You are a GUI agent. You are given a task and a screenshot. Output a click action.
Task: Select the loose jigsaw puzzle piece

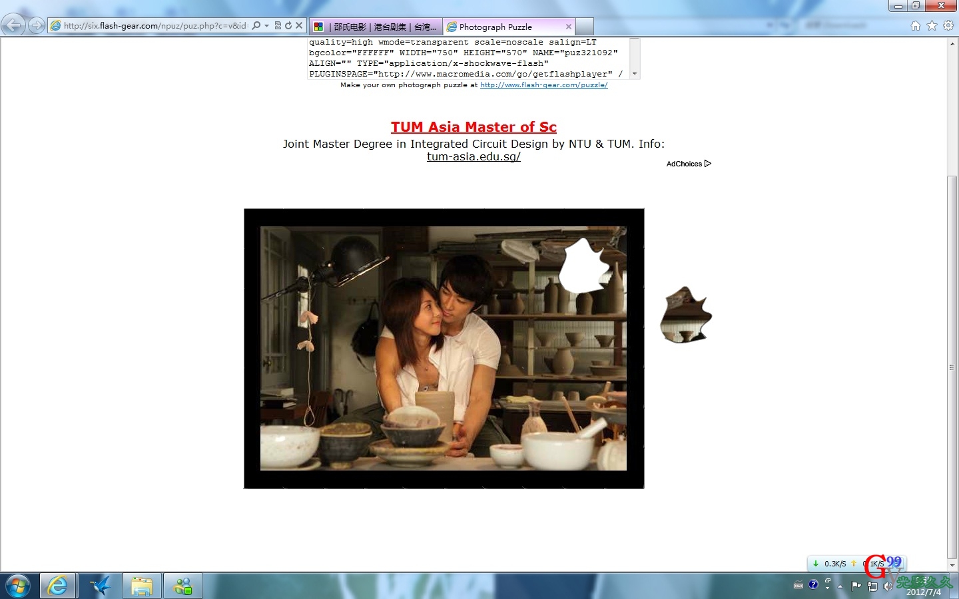(x=685, y=316)
